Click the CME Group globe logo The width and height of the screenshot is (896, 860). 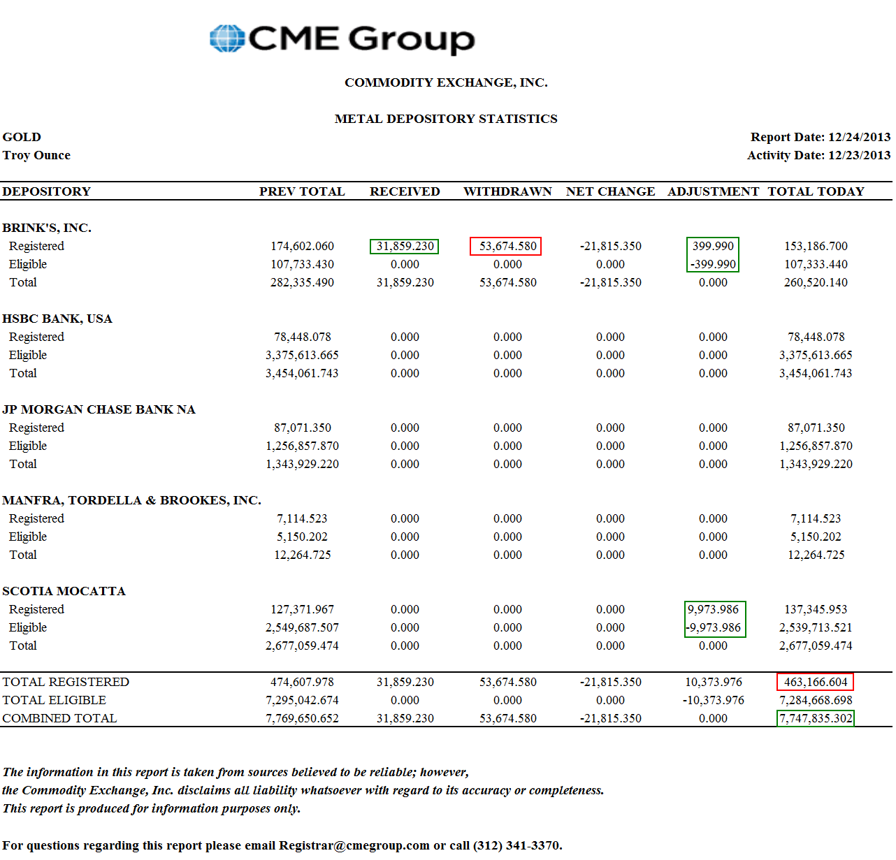click(x=227, y=38)
